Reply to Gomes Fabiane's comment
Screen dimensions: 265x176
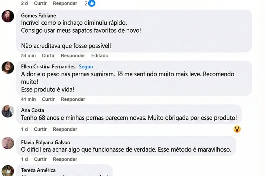point(73,56)
